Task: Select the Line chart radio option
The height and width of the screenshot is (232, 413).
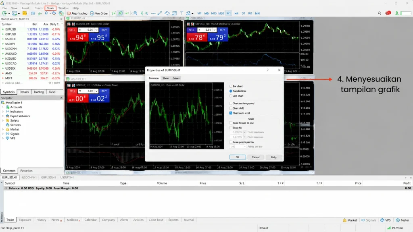Action: pyautogui.click(x=231, y=96)
